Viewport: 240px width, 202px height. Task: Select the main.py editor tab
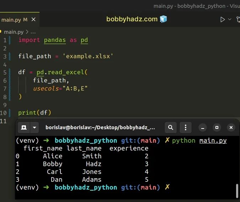click(x=19, y=20)
